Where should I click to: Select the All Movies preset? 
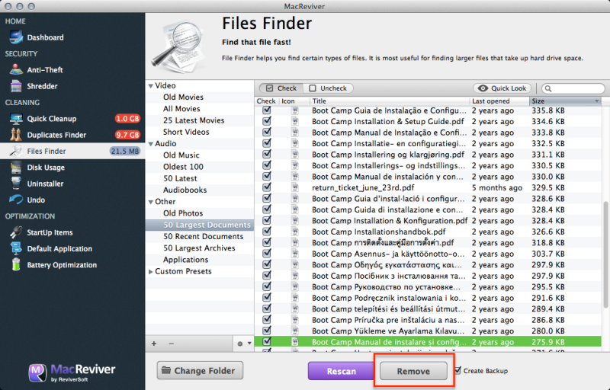pos(181,109)
